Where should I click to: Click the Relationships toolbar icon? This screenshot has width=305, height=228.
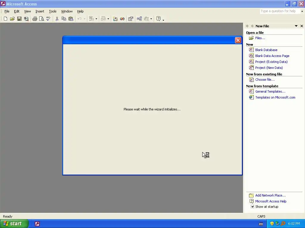point(139,19)
